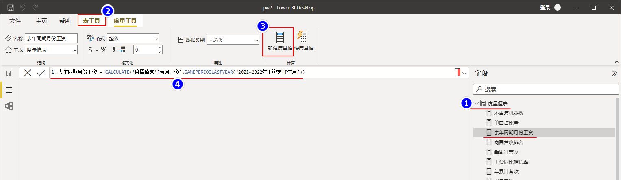The height and width of the screenshot is (180, 621).
Task: Switch to Model view icon
Action: [x=9, y=106]
